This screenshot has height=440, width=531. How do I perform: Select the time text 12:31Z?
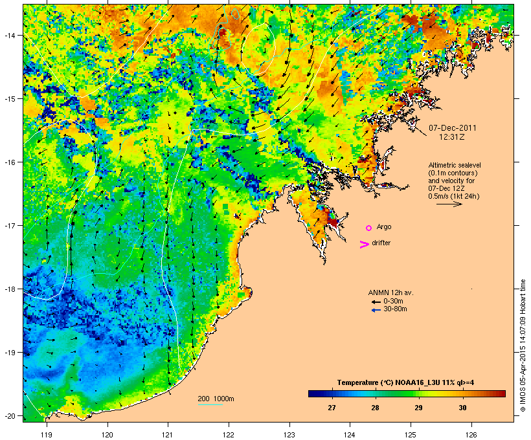[x=452, y=137]
